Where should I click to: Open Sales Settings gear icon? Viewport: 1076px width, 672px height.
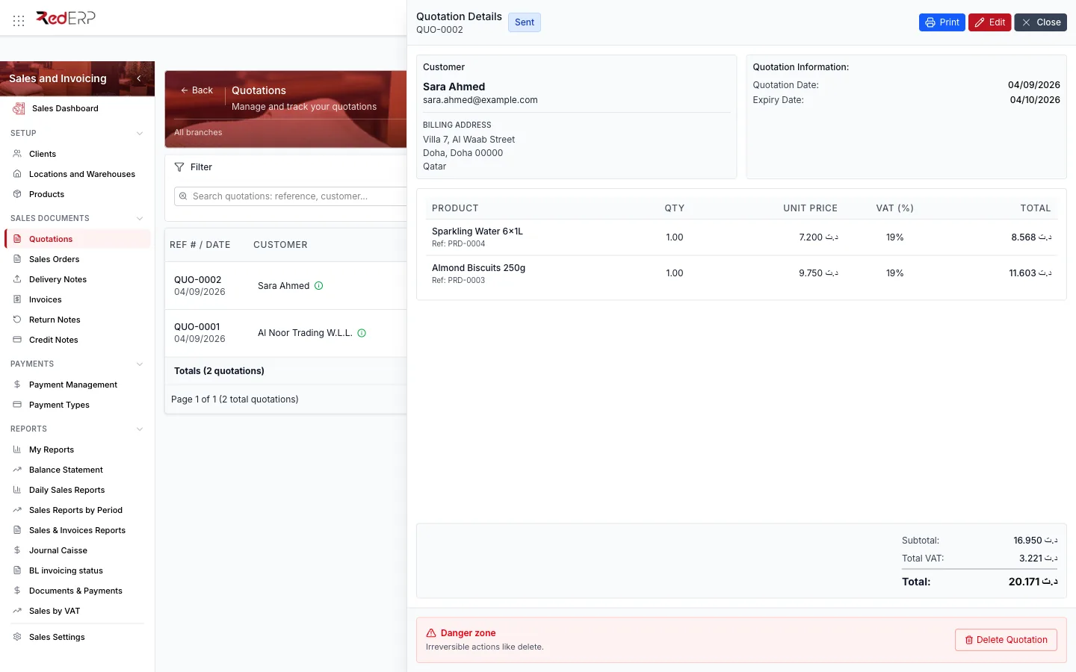click(x=17, y=637)
